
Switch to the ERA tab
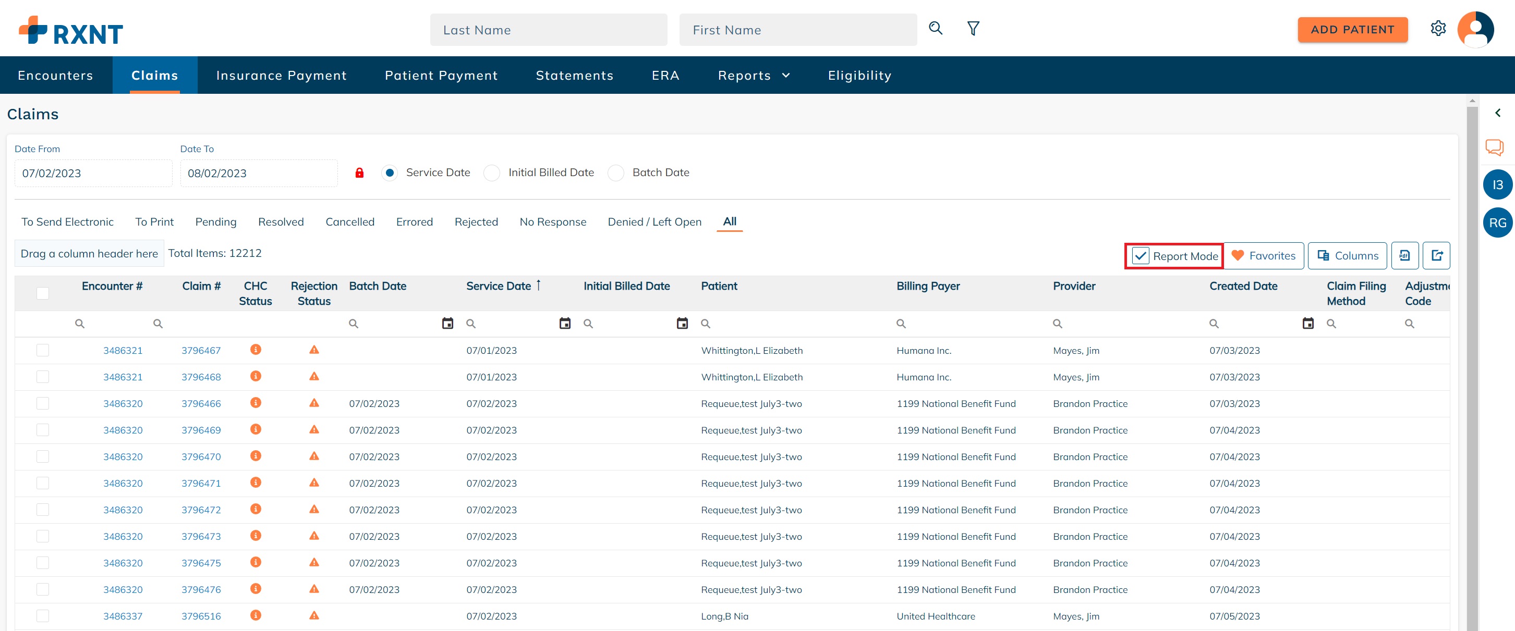665,75
